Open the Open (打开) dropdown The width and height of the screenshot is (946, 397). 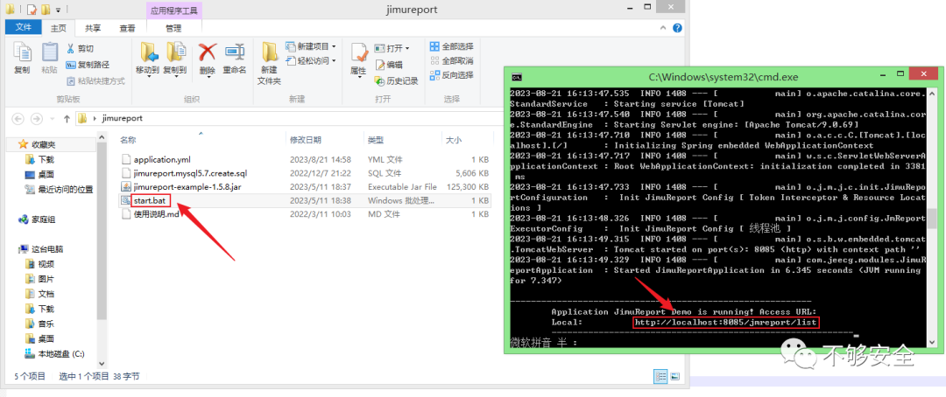(392, 48)
